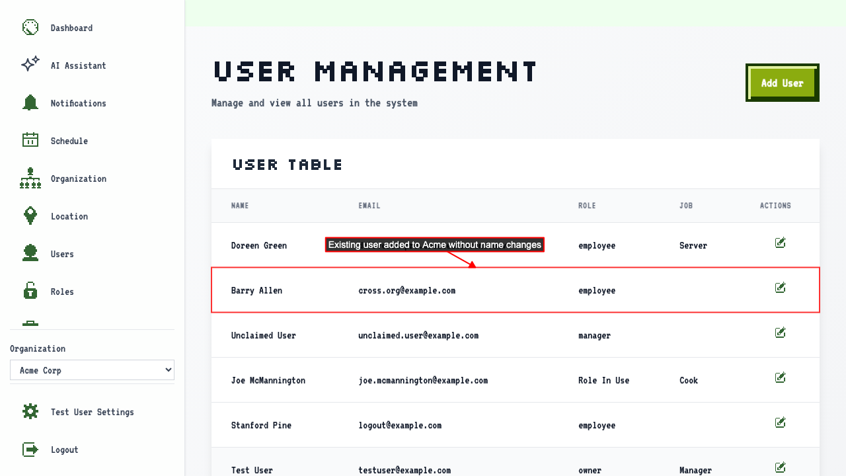Image resolution: width=846 pixels, height=476 pixels.
Task: Click the Roles padlock icon
Action: [x=30, y=291]
